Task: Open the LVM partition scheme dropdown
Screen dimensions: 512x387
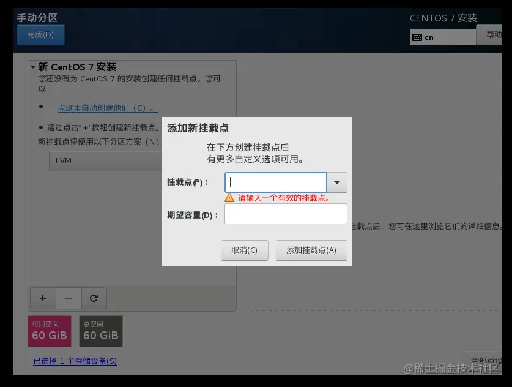Action: (106, 161)
